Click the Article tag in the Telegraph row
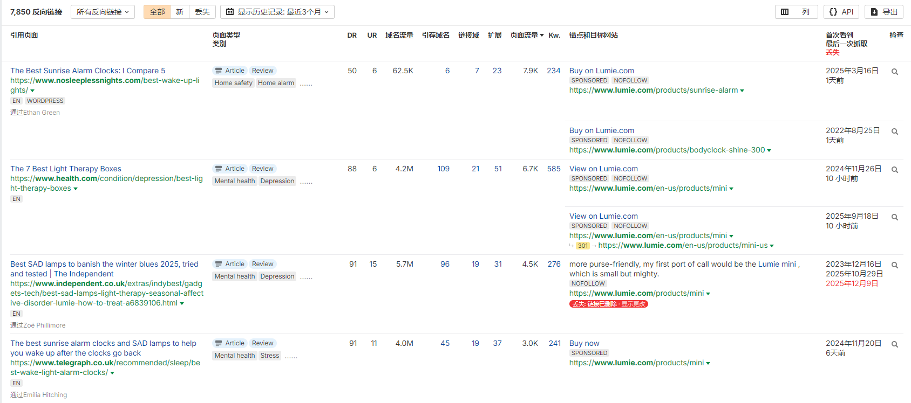911x403 pixels. pyautogui.click(x=230, y=343)
